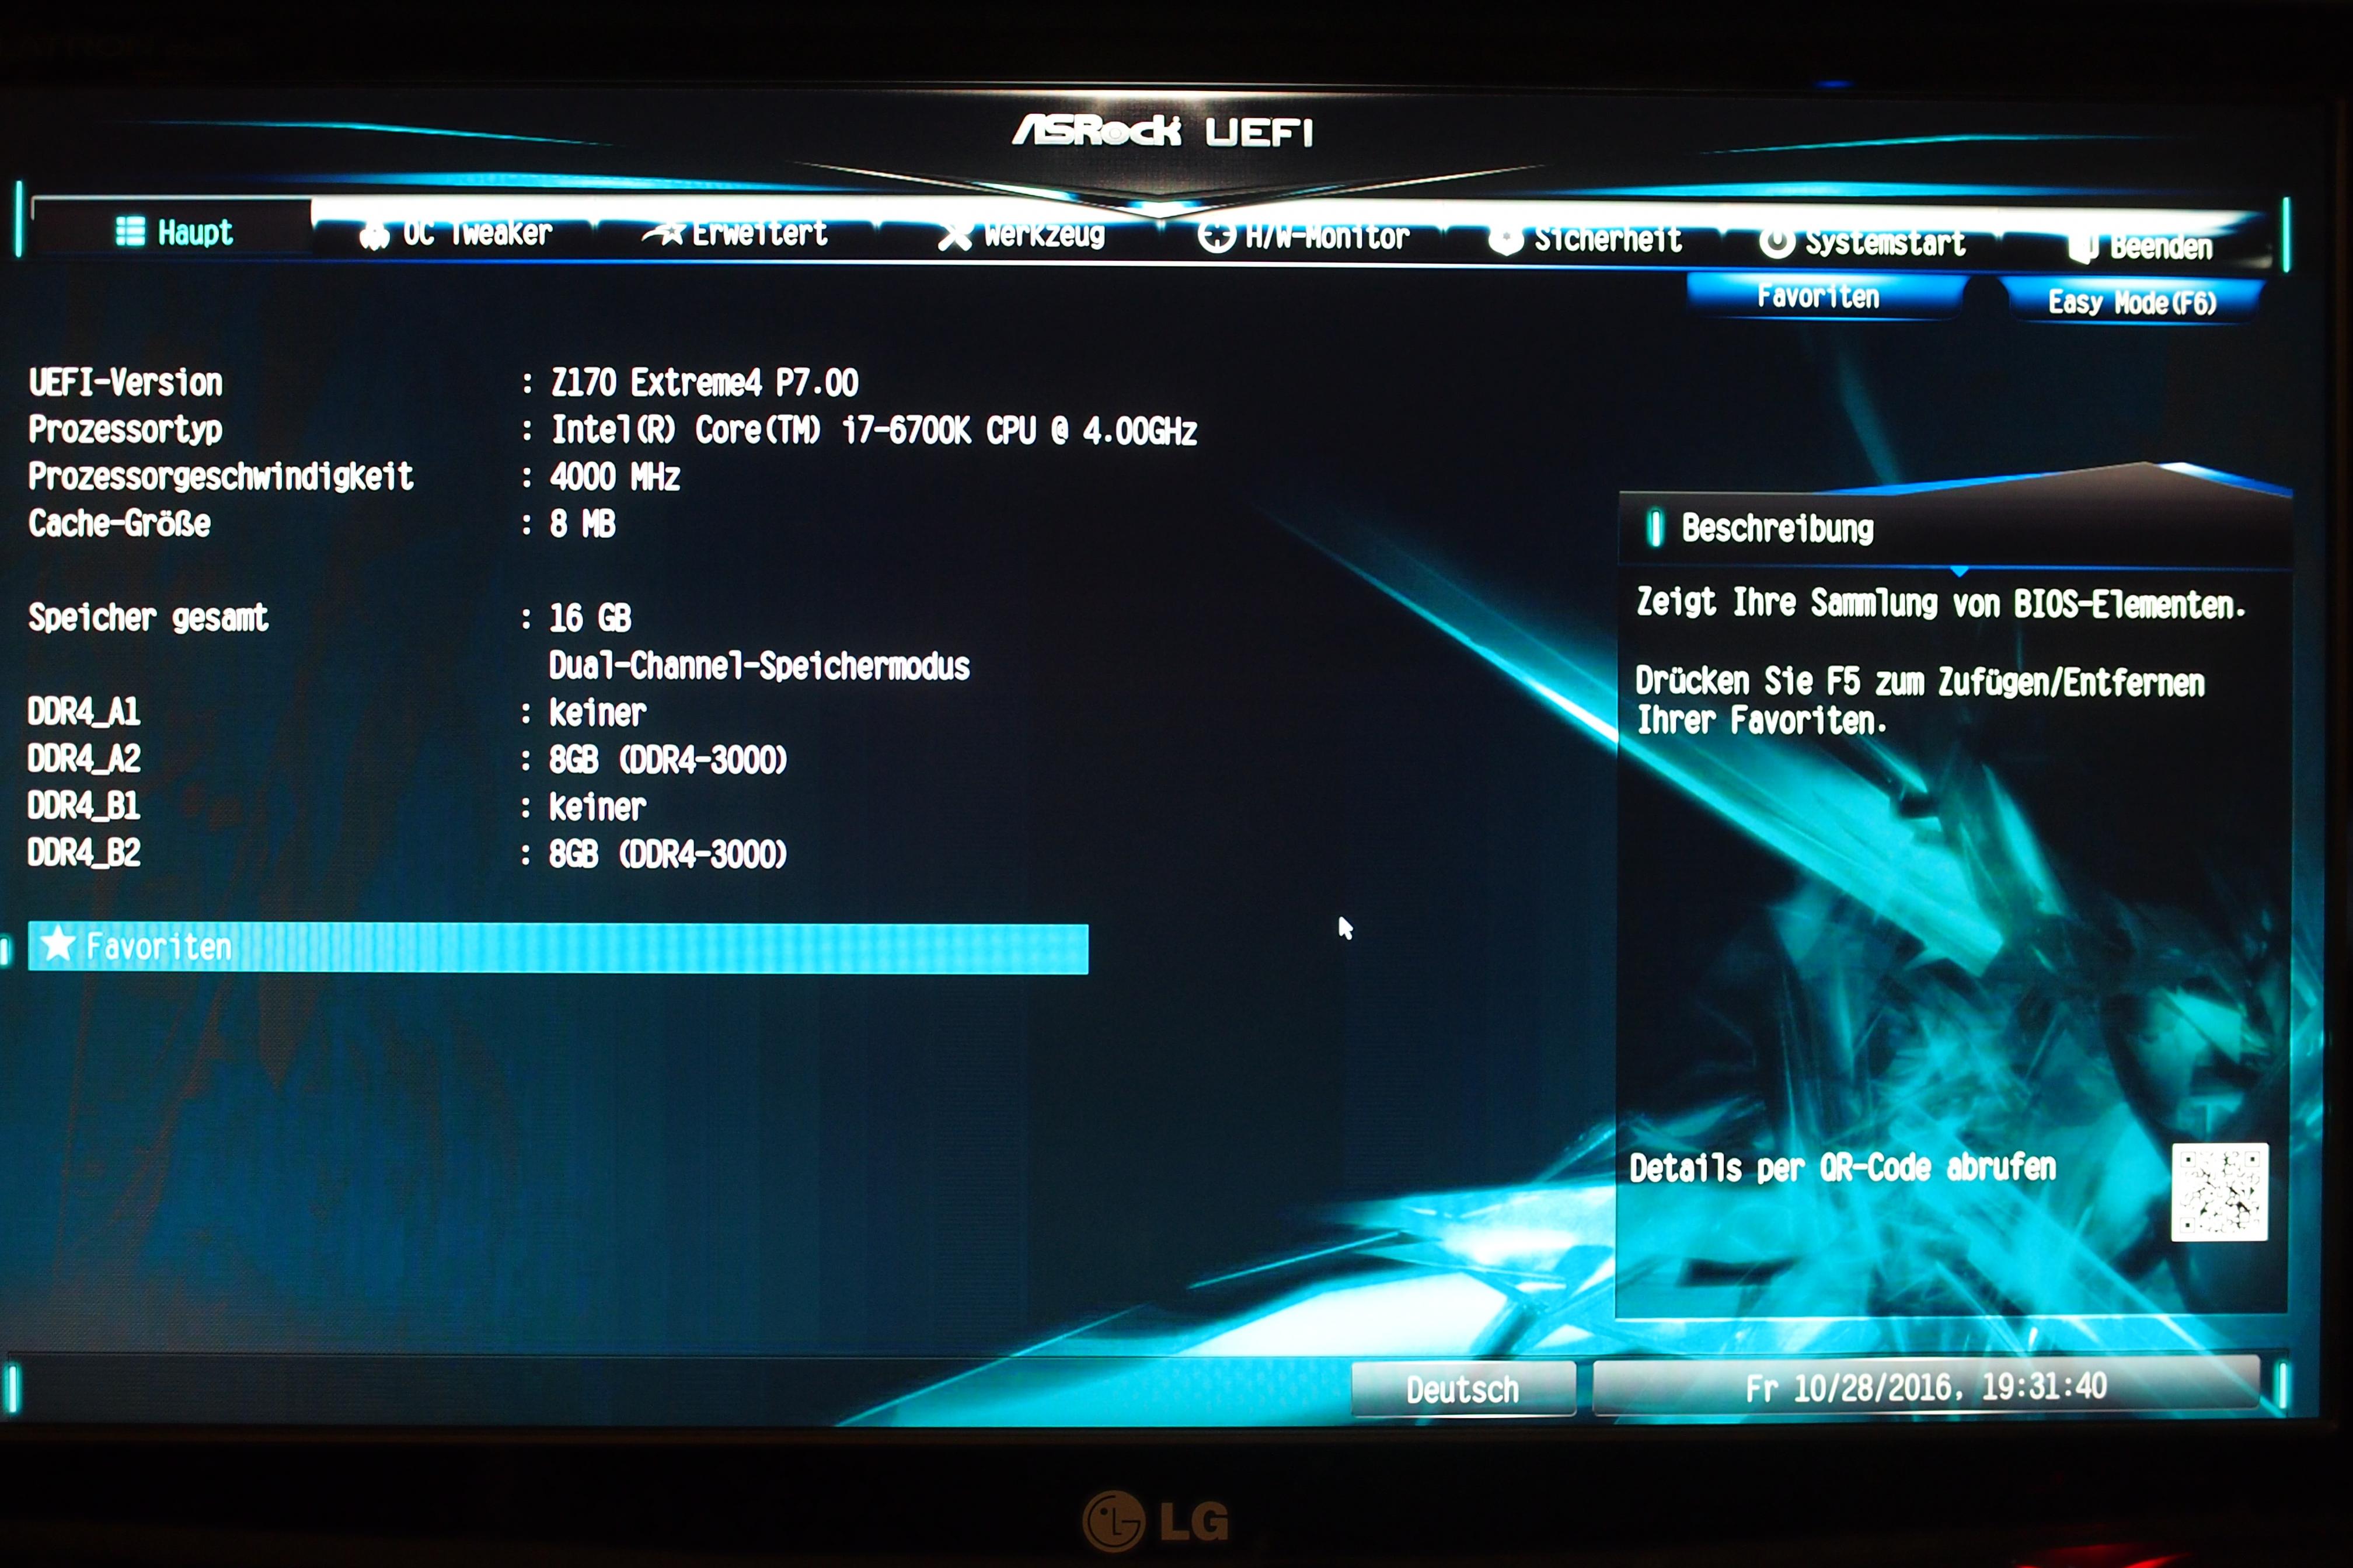Image resolution: width=2353 pixels, height=1568 pixels.
Task: Click the QR code image
Action: pyautogui.click(x=2219, y=1192)
